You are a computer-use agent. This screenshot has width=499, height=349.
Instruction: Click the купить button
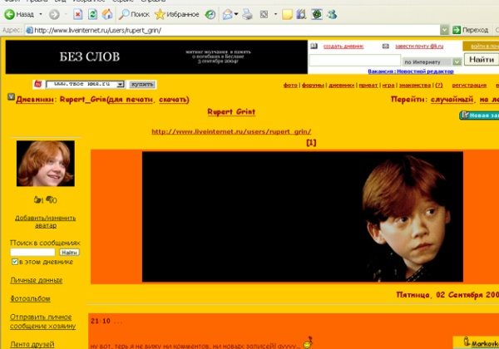coord(142,85)
